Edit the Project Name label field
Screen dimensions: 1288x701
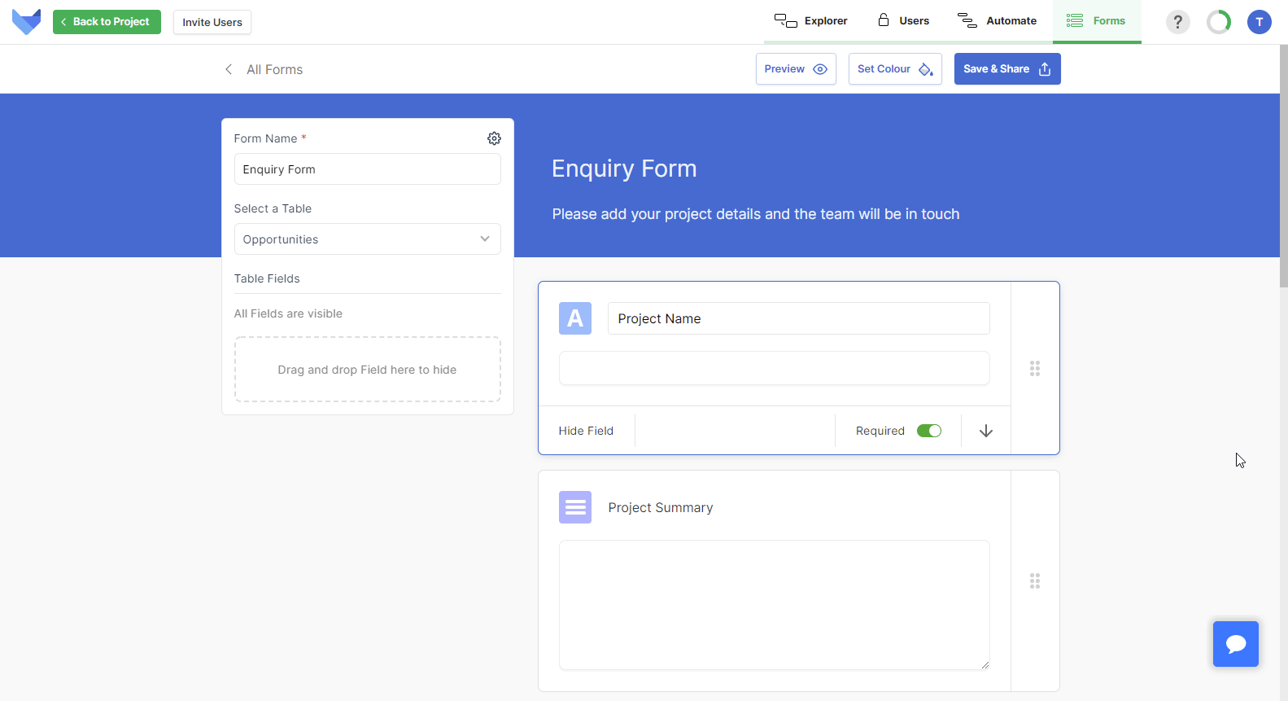(x=798, y=318)
